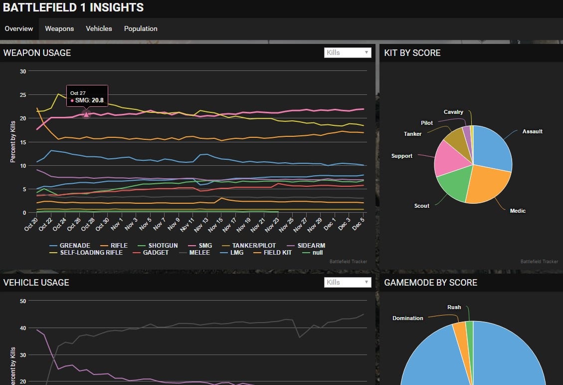Viewport: 563px width, 385px height.
Task: Hide SELF-LOADING RIFLE series in legend
Action: [89, 253]
